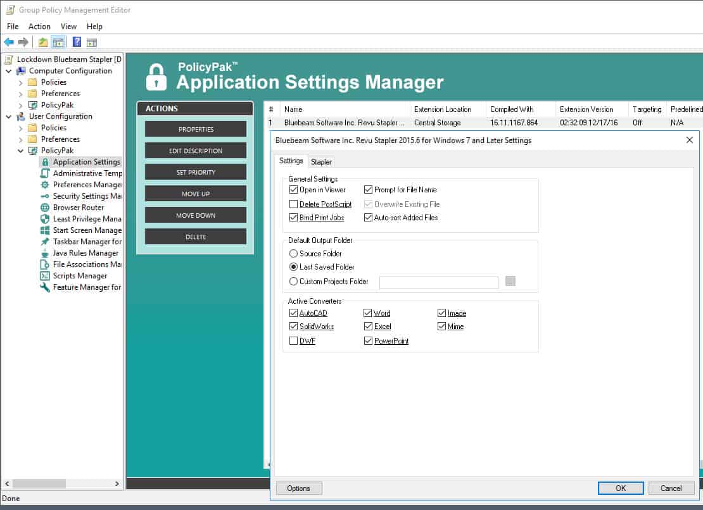The image size is (703, 510).
Task: Uncheck the Image converter checkbox
Action: (x=441, y=313)
